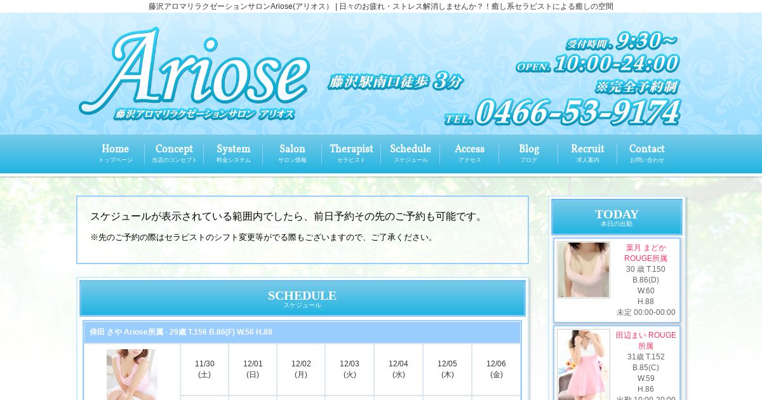
Task: Click the 前日予約 notice text
Action: coord(288,217)
